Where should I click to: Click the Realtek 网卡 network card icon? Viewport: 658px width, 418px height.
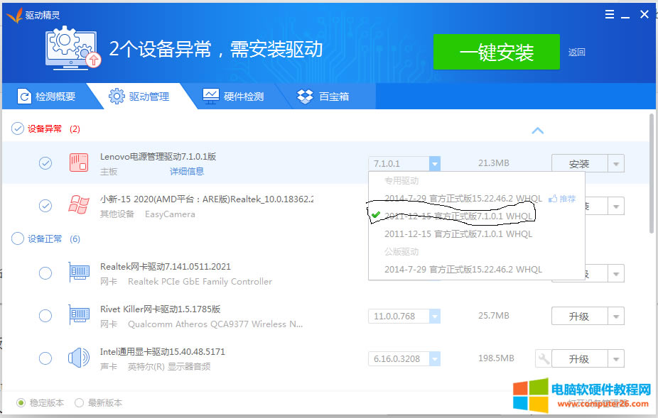(78, 273)
